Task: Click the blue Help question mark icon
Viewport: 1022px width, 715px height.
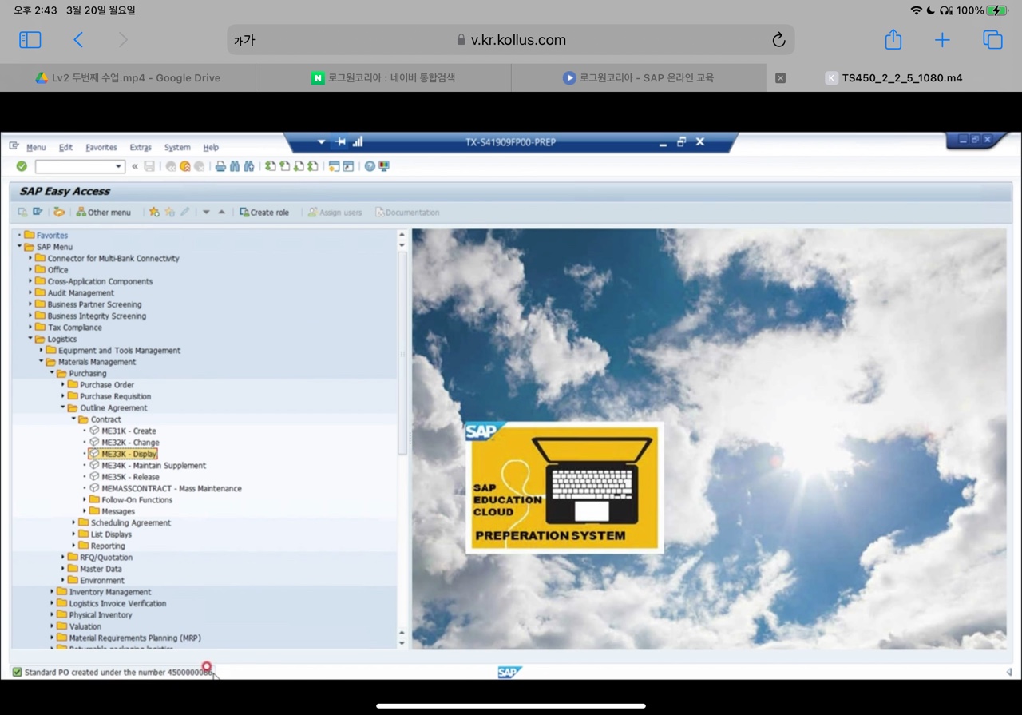Action: pos(370,166)
